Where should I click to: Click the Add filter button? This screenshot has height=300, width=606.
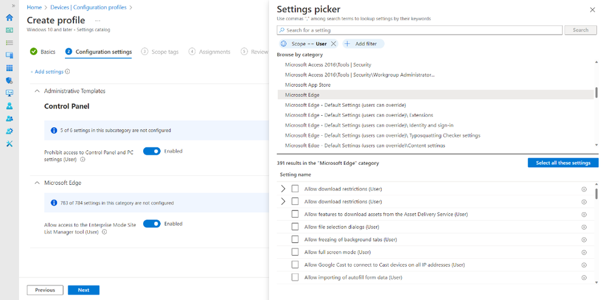tap(363, 44)
